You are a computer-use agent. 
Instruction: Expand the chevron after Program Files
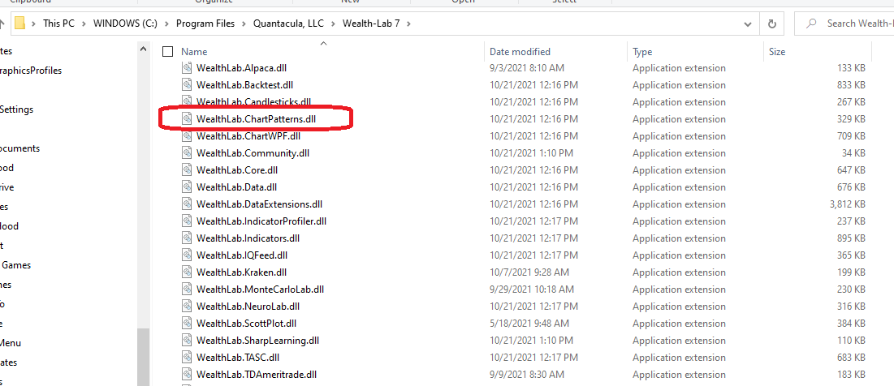pyautogui.click(x=244, y=24)
